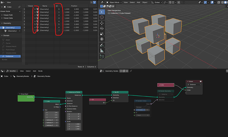Image resolution: width=228 pixels, height=137 pixels.
Task: Activate the Transform tool
Action: 102,39
